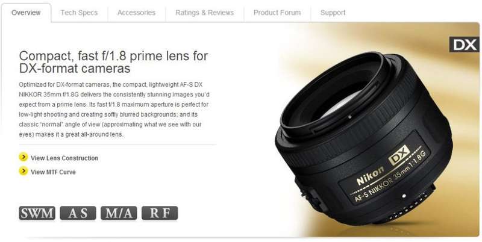Click yellow arrow beside View MTF Curve

click(23, 171)
